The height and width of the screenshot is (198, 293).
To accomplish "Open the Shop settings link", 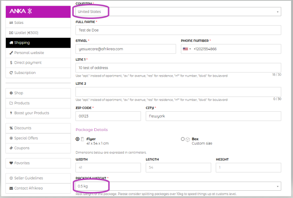I will click(38, 93).
